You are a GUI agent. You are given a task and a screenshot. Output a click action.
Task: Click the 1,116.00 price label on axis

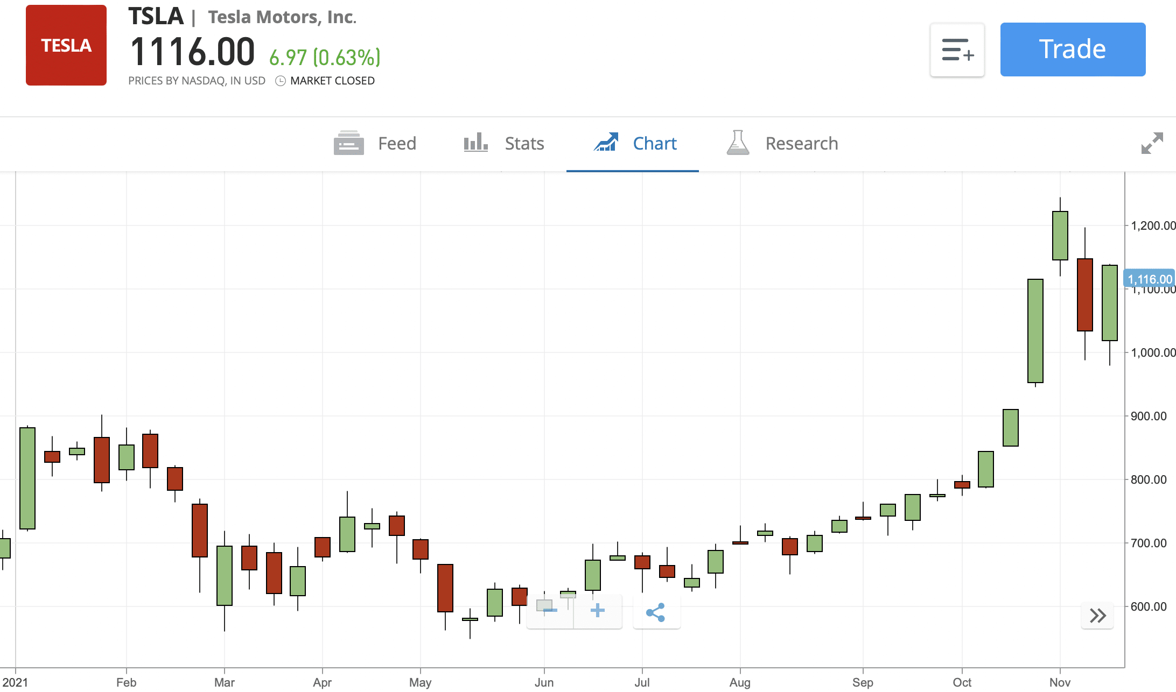click(x=1150, y=279)
